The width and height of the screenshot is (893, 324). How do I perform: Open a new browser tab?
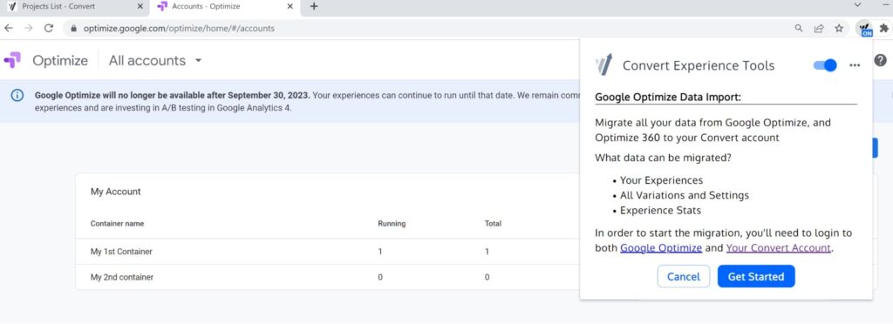[x=313, y=7]
